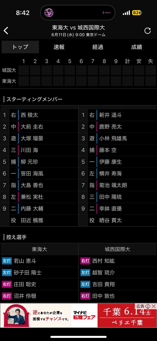Tap the battery indicator in status bar
The image size is (157, 341).
[137, 13]
